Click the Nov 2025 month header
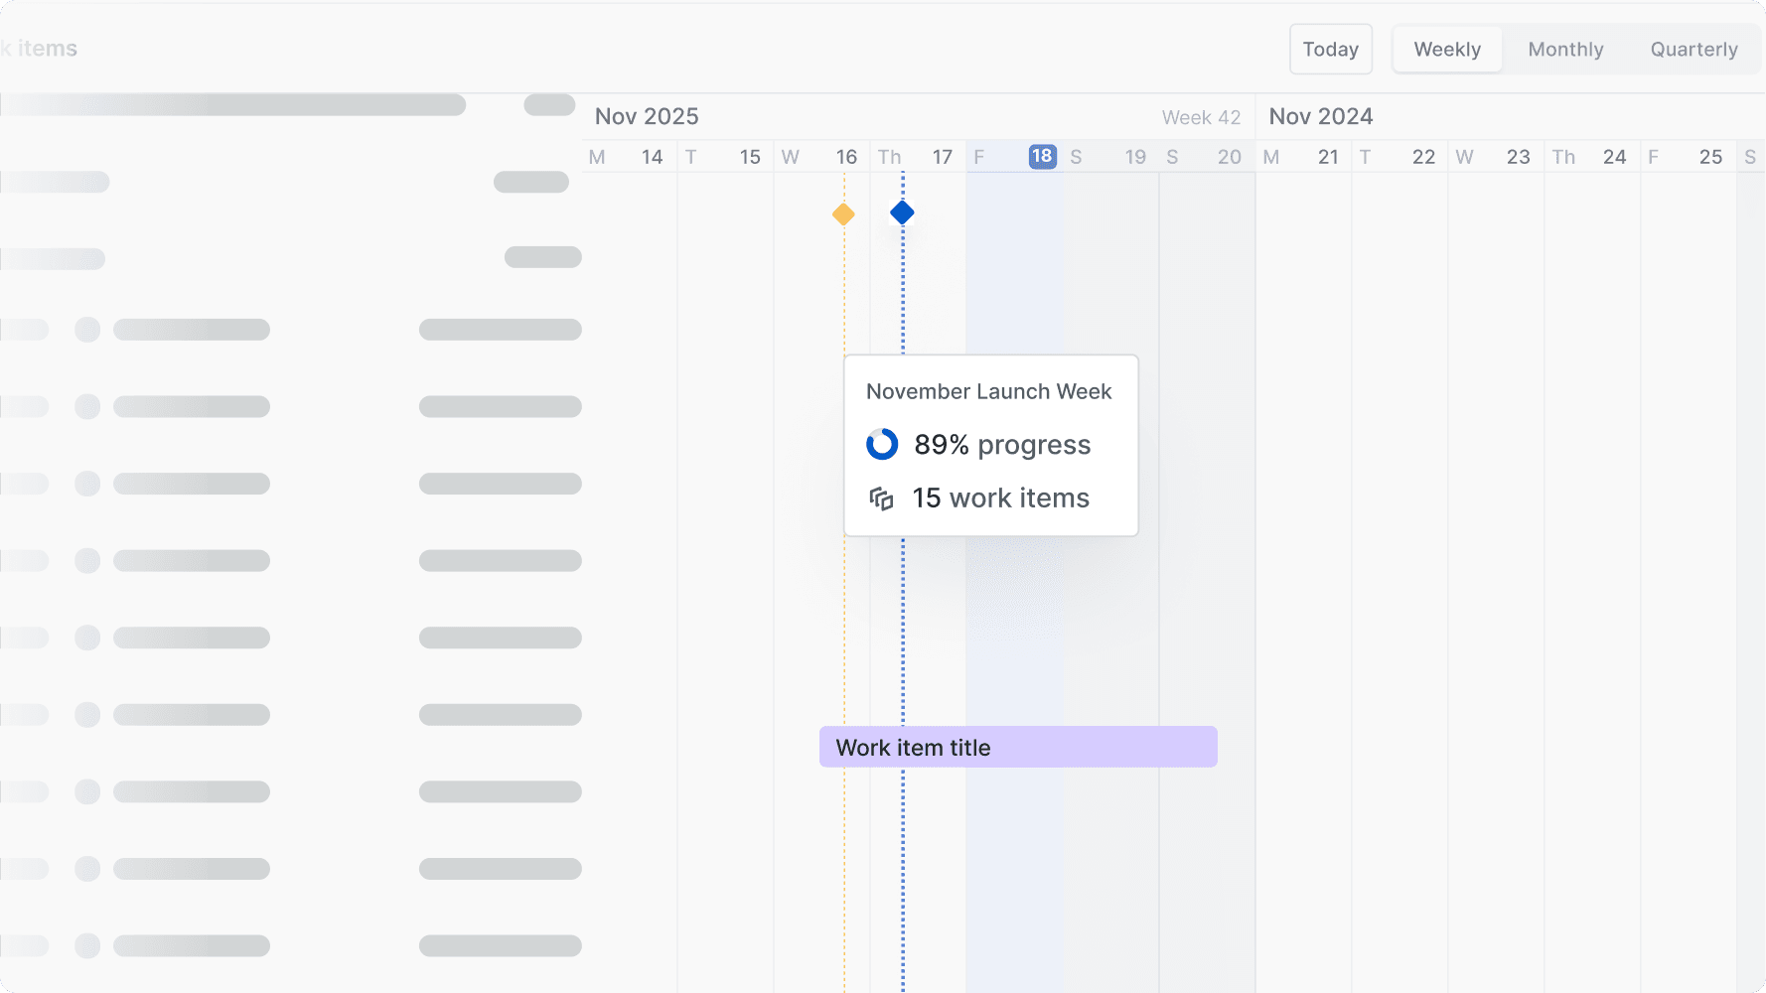 click(646, 116)
